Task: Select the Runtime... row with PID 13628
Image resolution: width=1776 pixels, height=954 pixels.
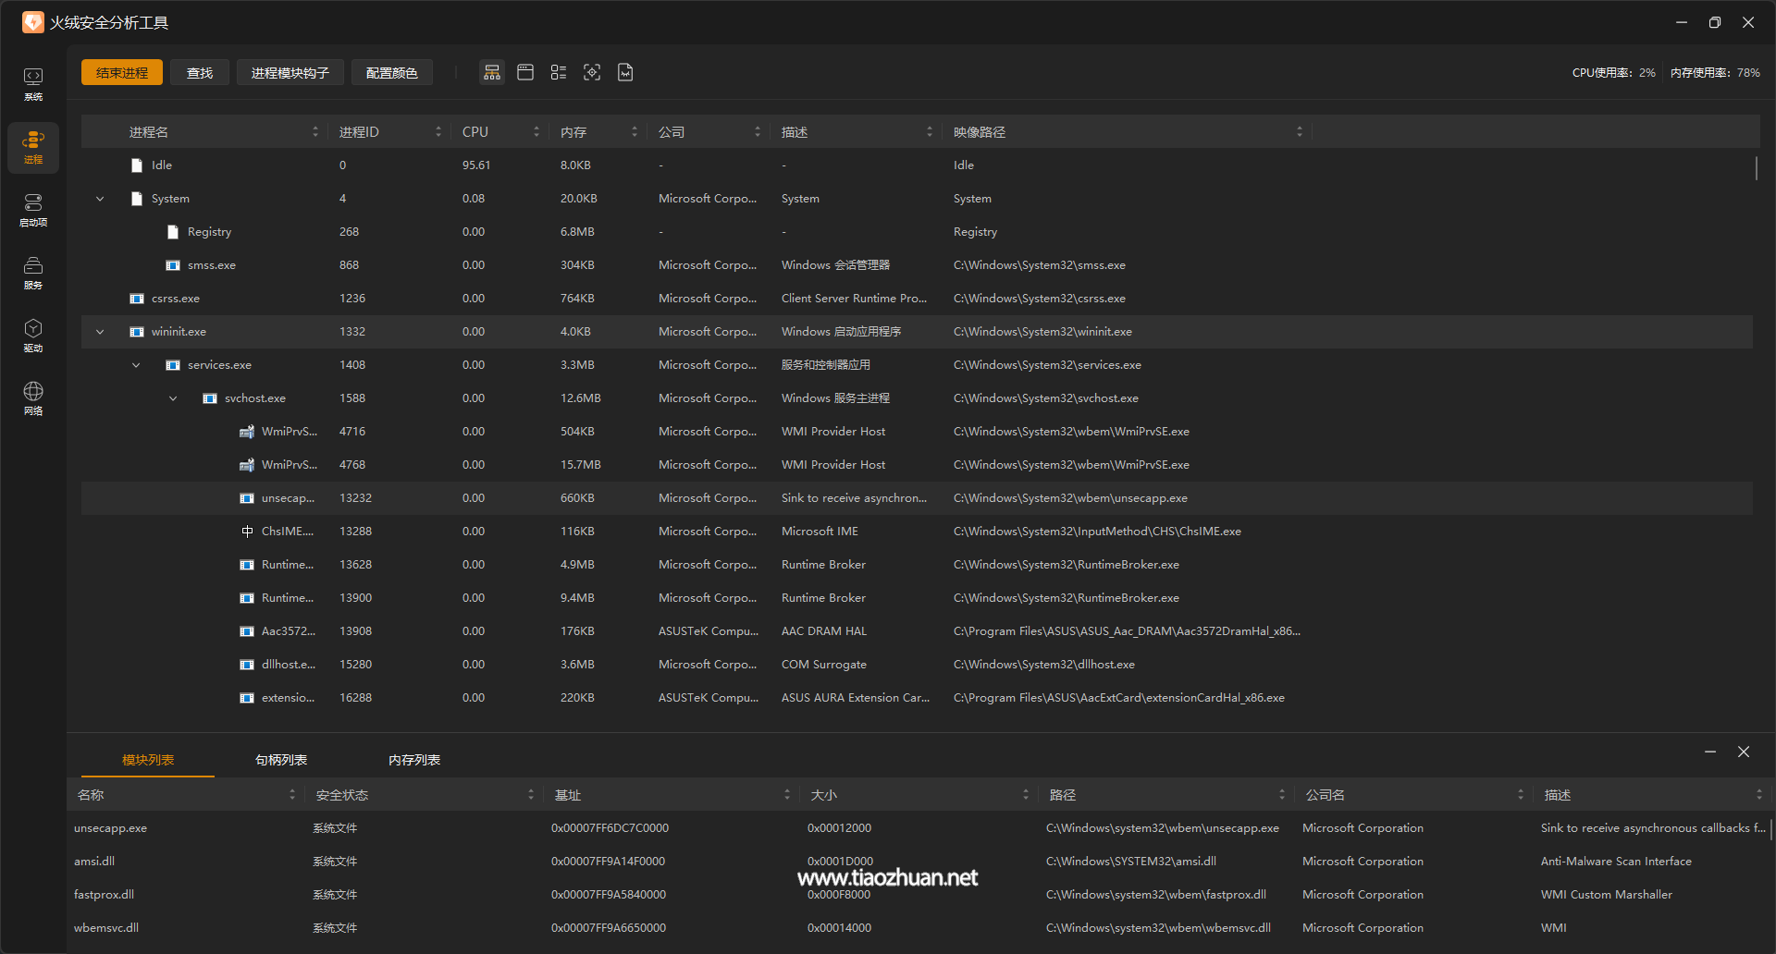Action: [x=917, y=565]
